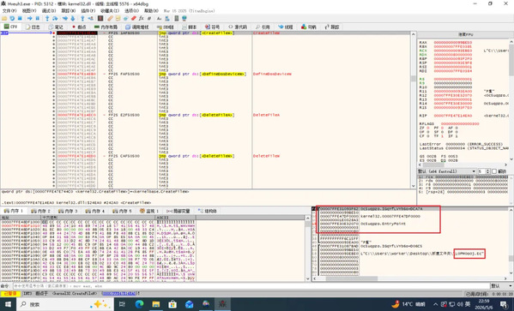Switch to the 断点 breakpoints tab
The height and width of the screenshot is (311, 514).
79,27
